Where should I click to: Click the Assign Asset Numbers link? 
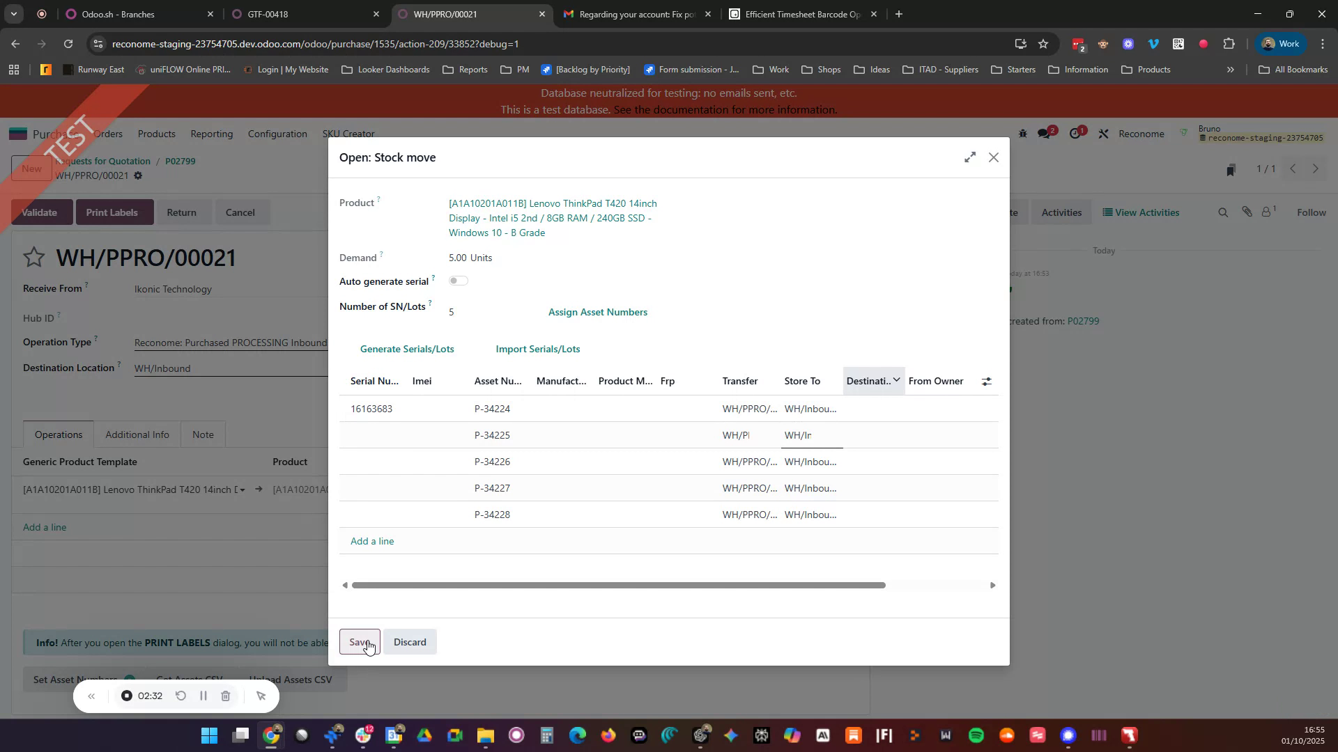pos(597,312)
